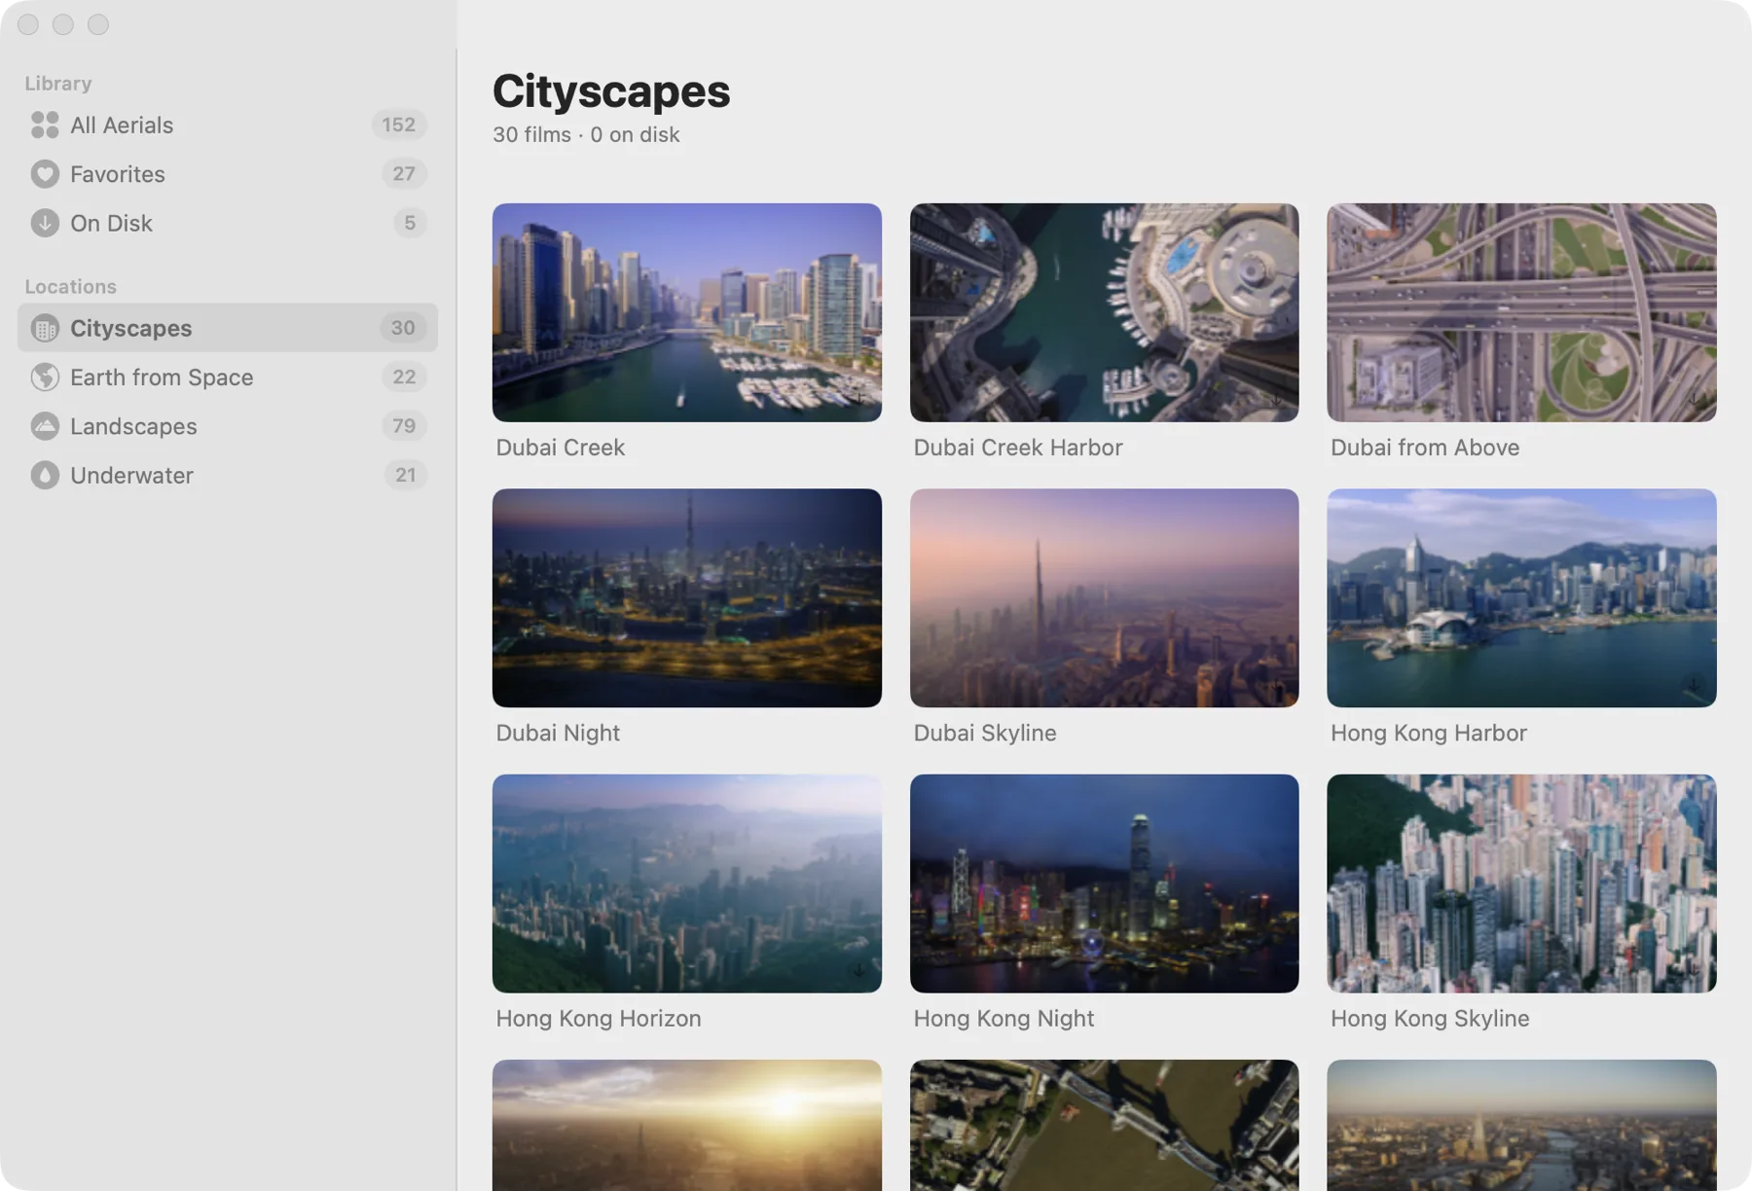Image resolution: width=1752 pixels, height=1191 pixels.
Task: Click the "Dubai Night" caption
Action: pyautogui.click(x=558, y=733)
